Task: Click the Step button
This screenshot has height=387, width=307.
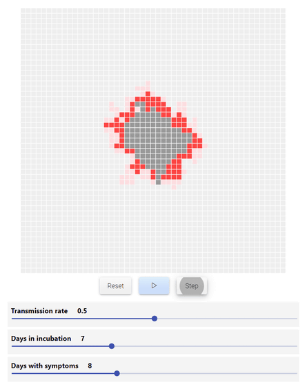Action: click(192, 286)
